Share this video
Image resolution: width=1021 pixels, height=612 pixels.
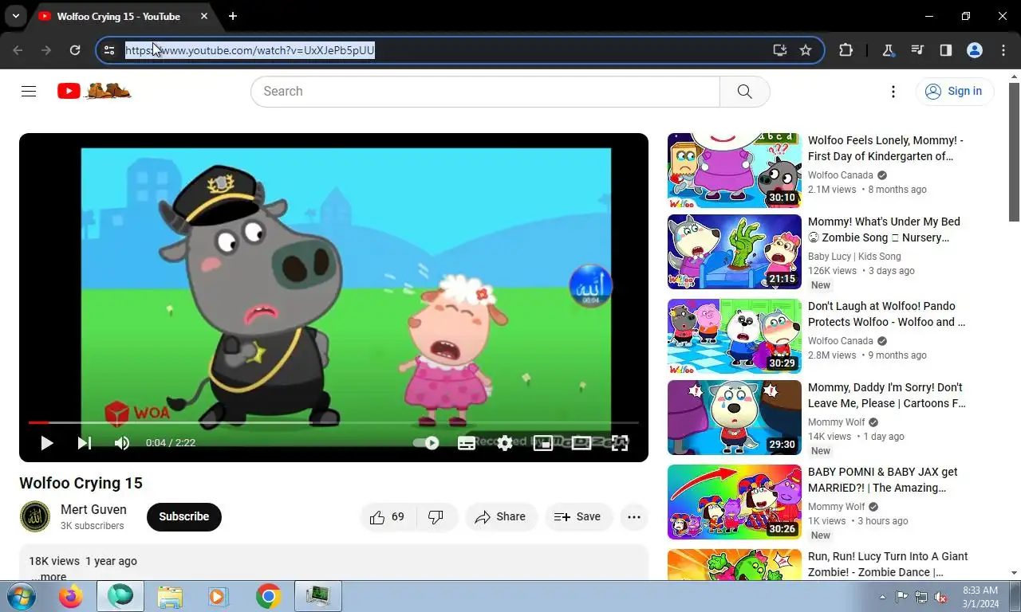click(501, 516)
